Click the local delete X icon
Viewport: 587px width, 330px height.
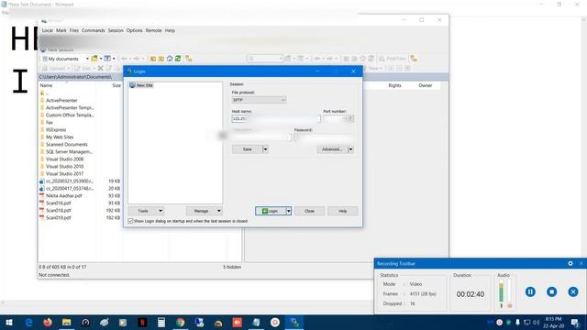100,68
